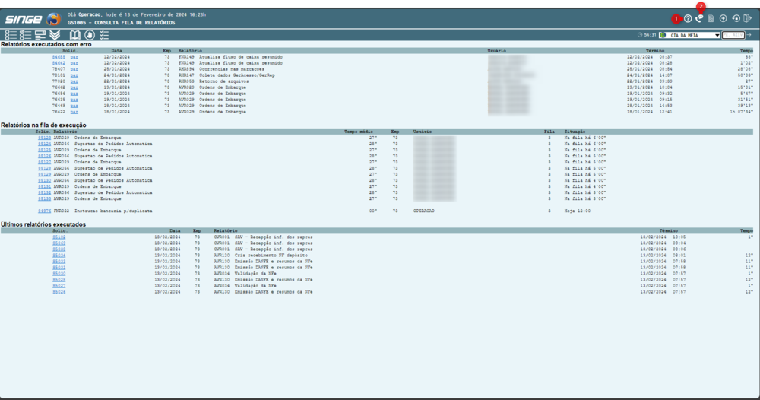The height and width of the screenshot is (400, 760).
Task: Click the double chevron down toolbar icon
Action: (55, 35)
